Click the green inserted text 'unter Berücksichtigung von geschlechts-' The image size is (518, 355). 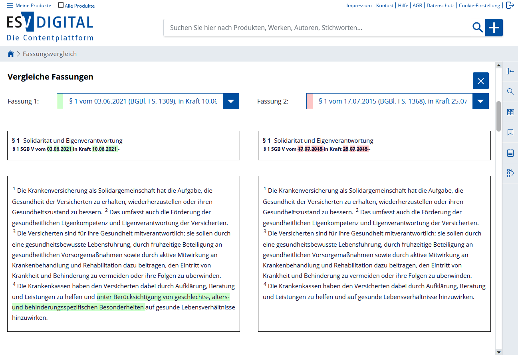point(153,297)
